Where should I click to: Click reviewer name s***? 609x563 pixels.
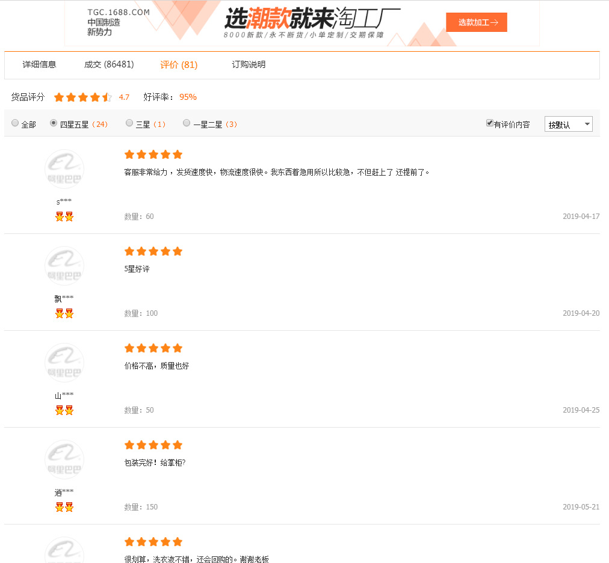click(64, 202)
